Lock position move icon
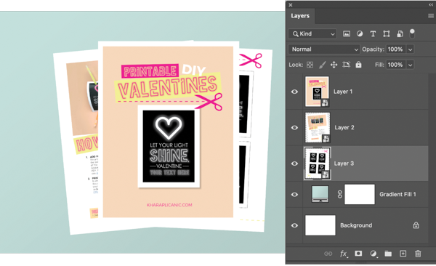 pos(334,65)
